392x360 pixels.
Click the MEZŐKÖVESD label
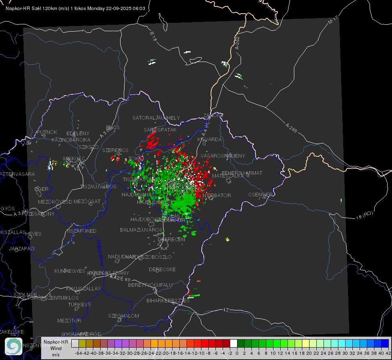(x=55, y=202)
